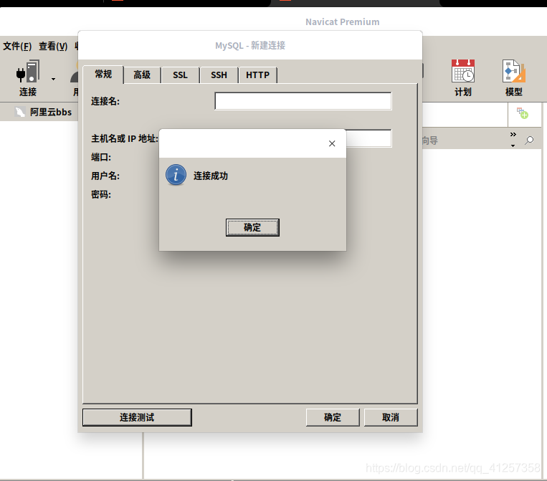Click 确定 in the 连接成功 message box
The image size is (547, 481).
[x=252, y=227]
